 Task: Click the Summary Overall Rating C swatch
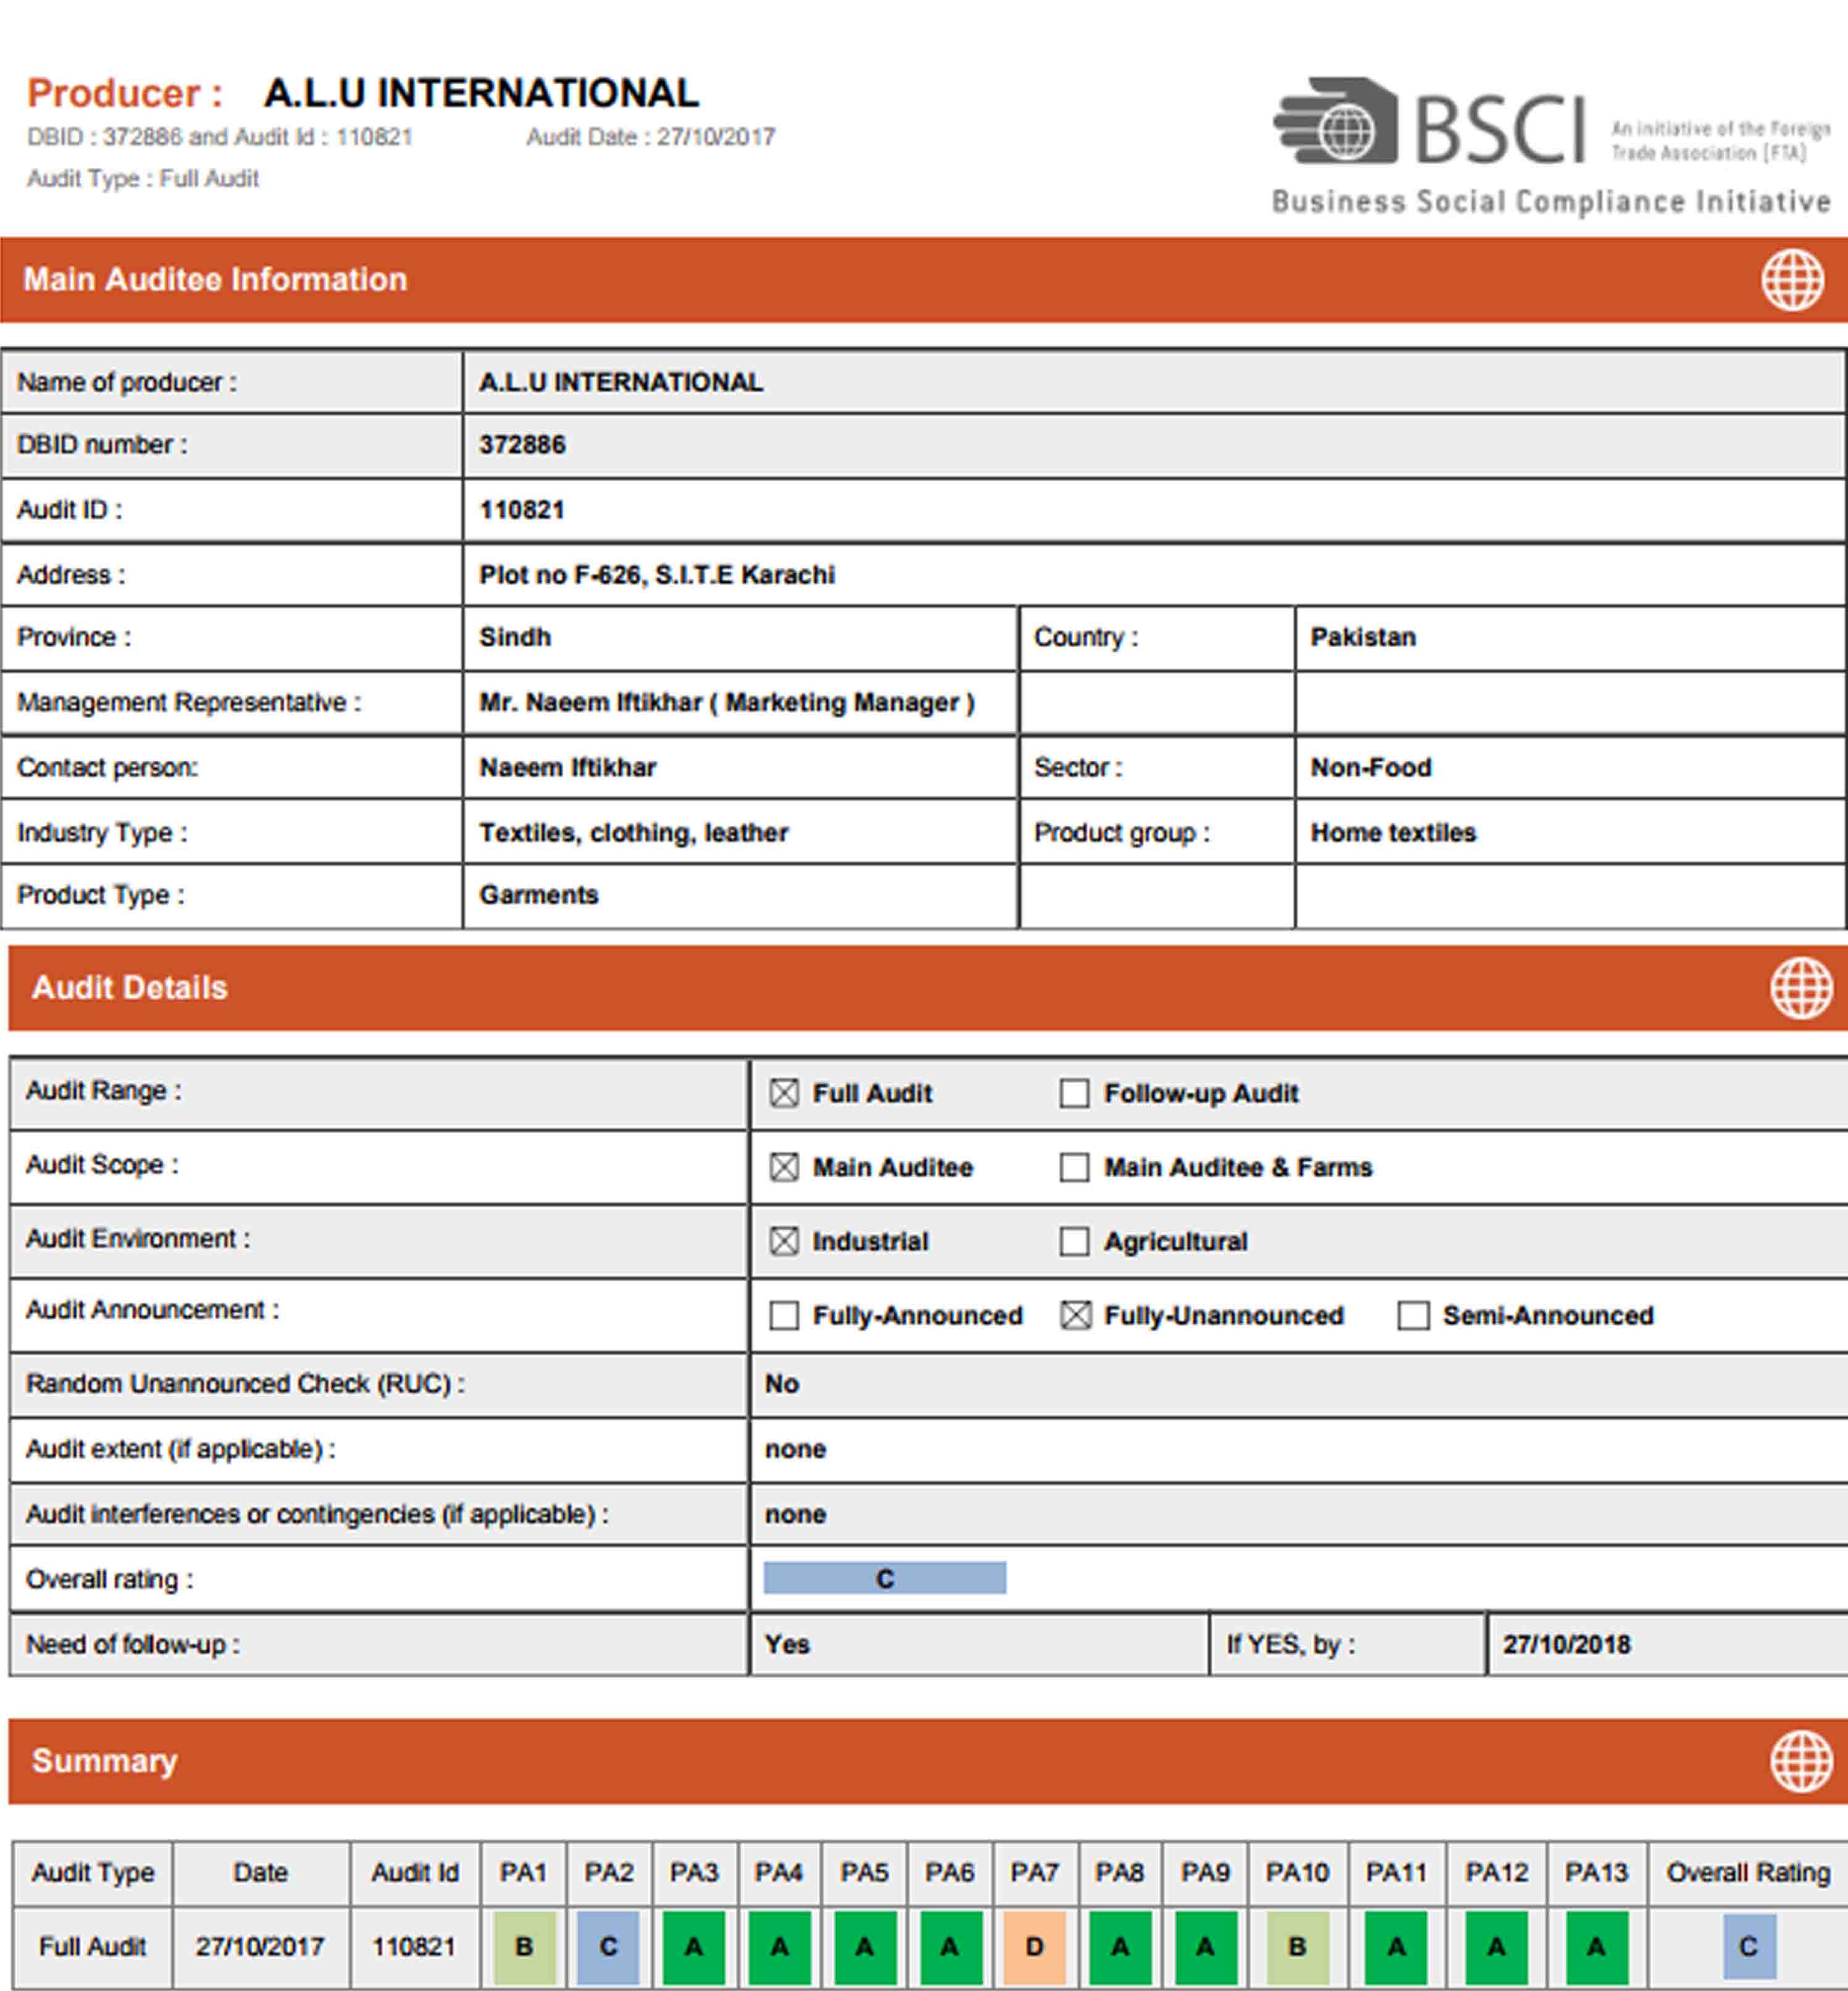[1749, 1946]
